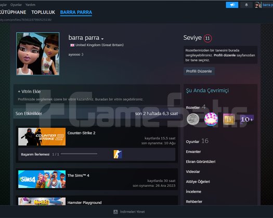The height and width of the screenshot is (218, 273).
Task: Click 'kayıtlarda 30 saat' text
Action: [x=161, y=181]
